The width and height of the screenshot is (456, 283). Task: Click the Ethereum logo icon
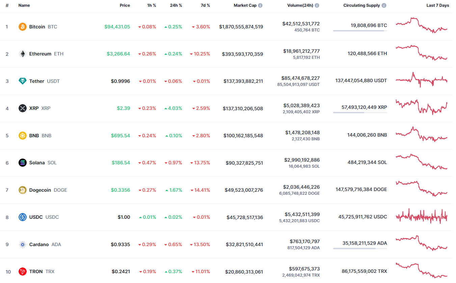tap(23, 54)
